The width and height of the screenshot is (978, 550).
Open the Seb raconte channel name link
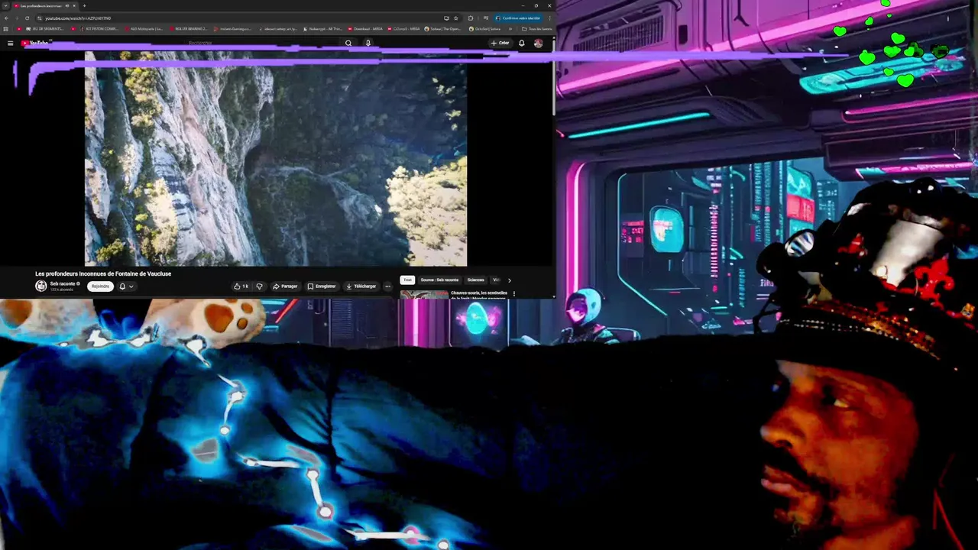pyautogui.click(x=63, y=283)
